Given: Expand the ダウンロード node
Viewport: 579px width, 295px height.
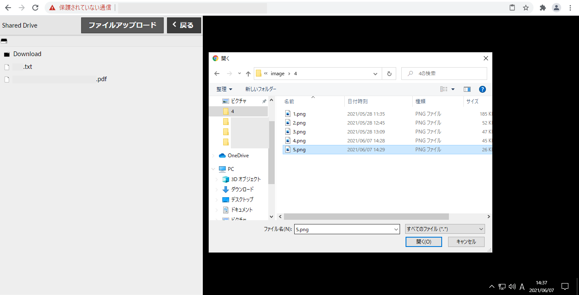Looking at the screenshot, I should (x=217, y=190).
